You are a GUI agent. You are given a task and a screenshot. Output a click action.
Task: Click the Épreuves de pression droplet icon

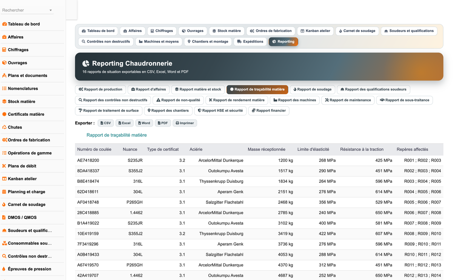5,269
